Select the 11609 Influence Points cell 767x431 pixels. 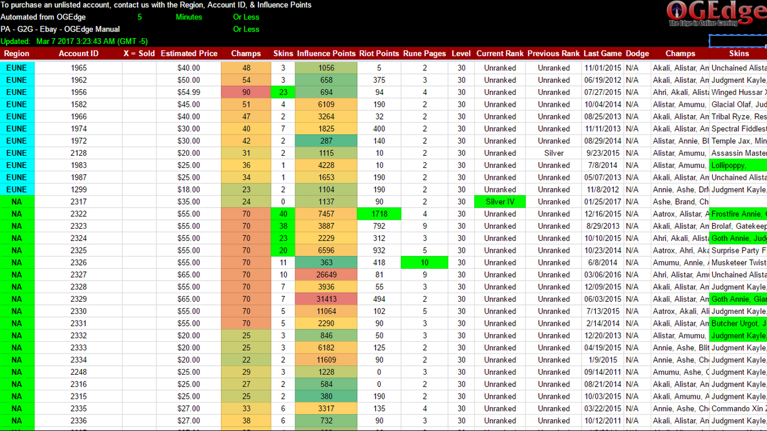(326, 360)
